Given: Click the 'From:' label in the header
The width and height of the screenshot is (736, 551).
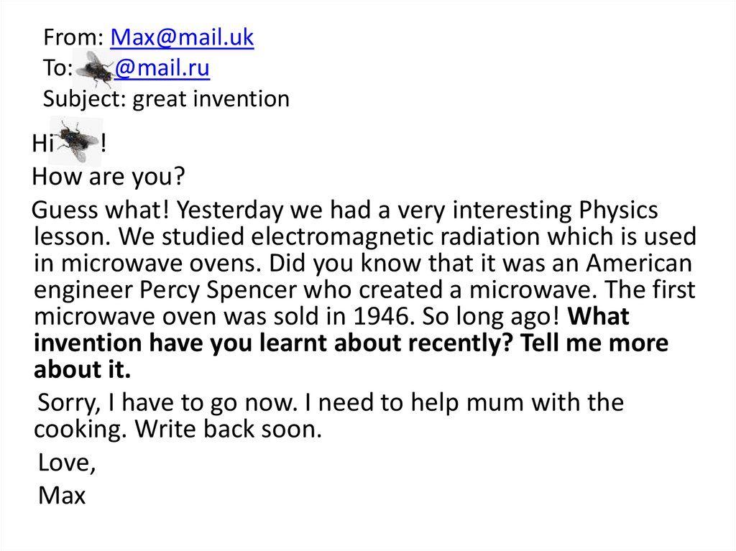Looking at the screenshot, I should pos(74,37).
